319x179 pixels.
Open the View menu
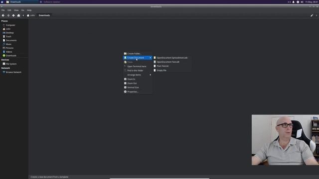(16, 10)
